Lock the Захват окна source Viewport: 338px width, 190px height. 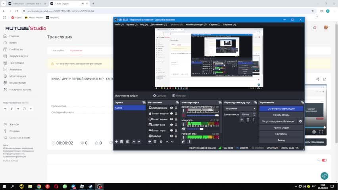tap(176, 125)
